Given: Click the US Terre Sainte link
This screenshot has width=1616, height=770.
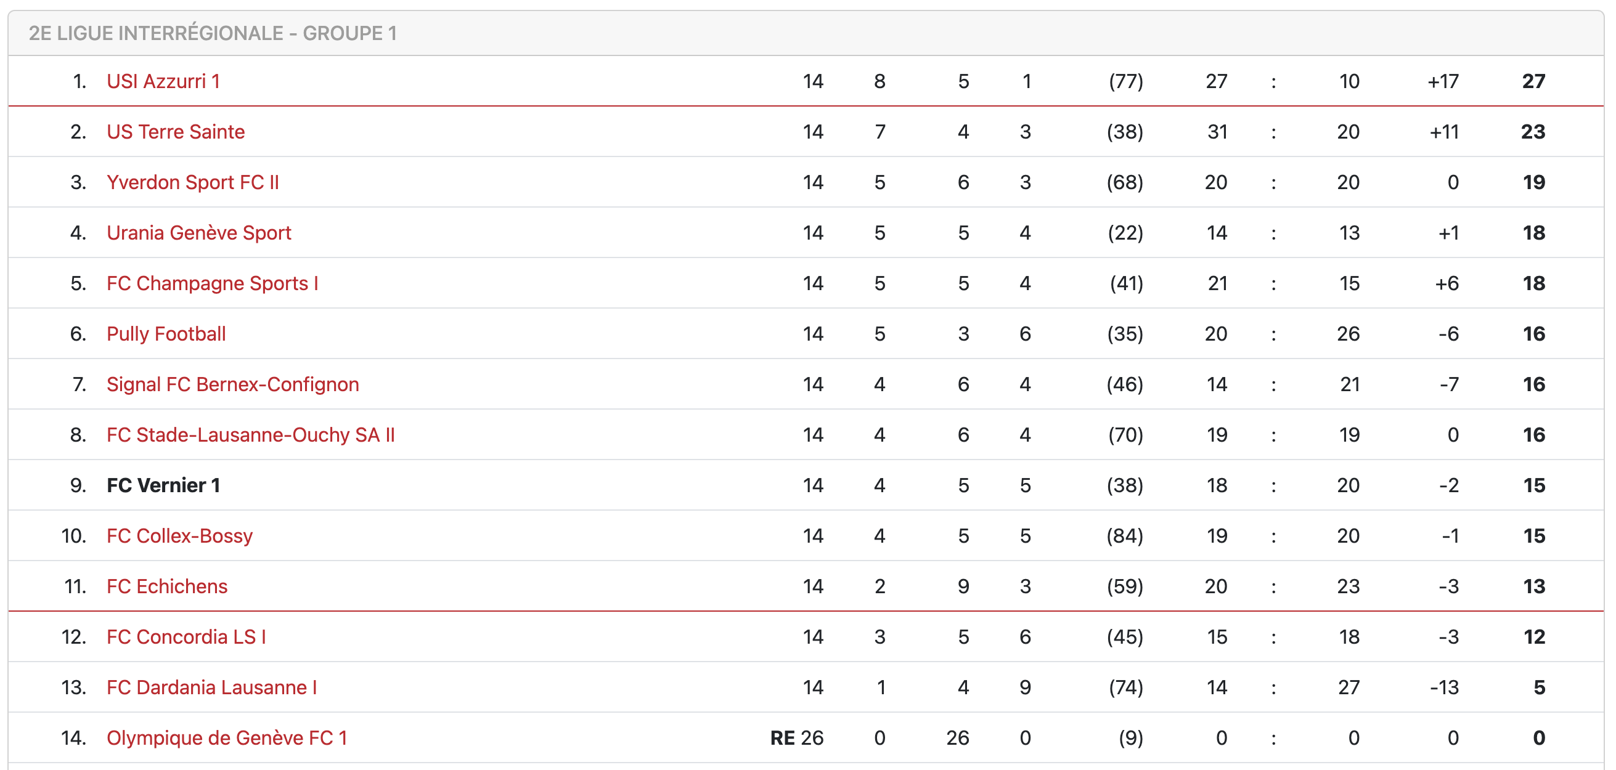Looking at the screenshot, I should point(176,132).
